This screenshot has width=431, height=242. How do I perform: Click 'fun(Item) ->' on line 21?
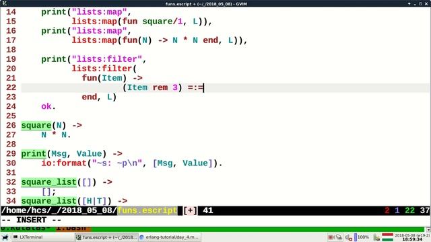point(112,78)
